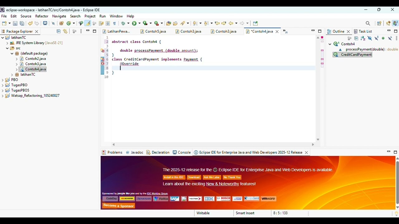Open a terminal using the monitor icon

click(x=45, y=23)
